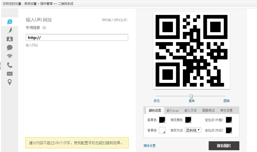Click the 圆角 shape label
The height and width of the screenshot is (152, 257).
pyautogui.click(x=227, y=101)
